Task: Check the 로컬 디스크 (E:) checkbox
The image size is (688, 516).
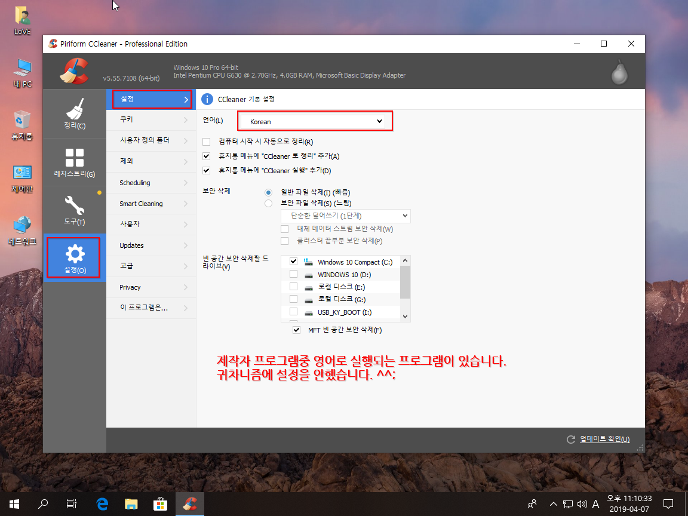Action: pos(294,287)
